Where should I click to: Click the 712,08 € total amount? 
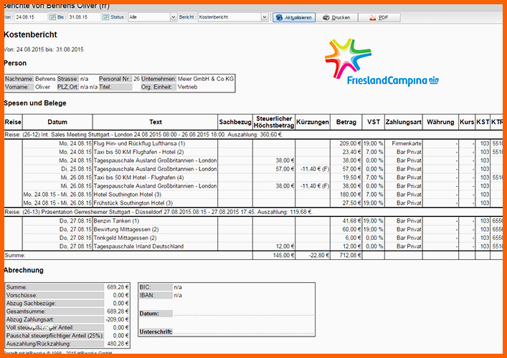coord(346,256)
